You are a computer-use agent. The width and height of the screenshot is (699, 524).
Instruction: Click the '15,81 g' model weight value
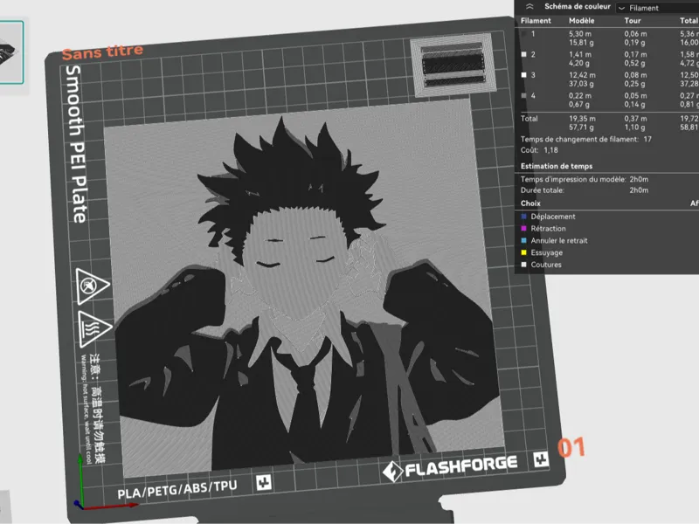[x=581, y=43]
